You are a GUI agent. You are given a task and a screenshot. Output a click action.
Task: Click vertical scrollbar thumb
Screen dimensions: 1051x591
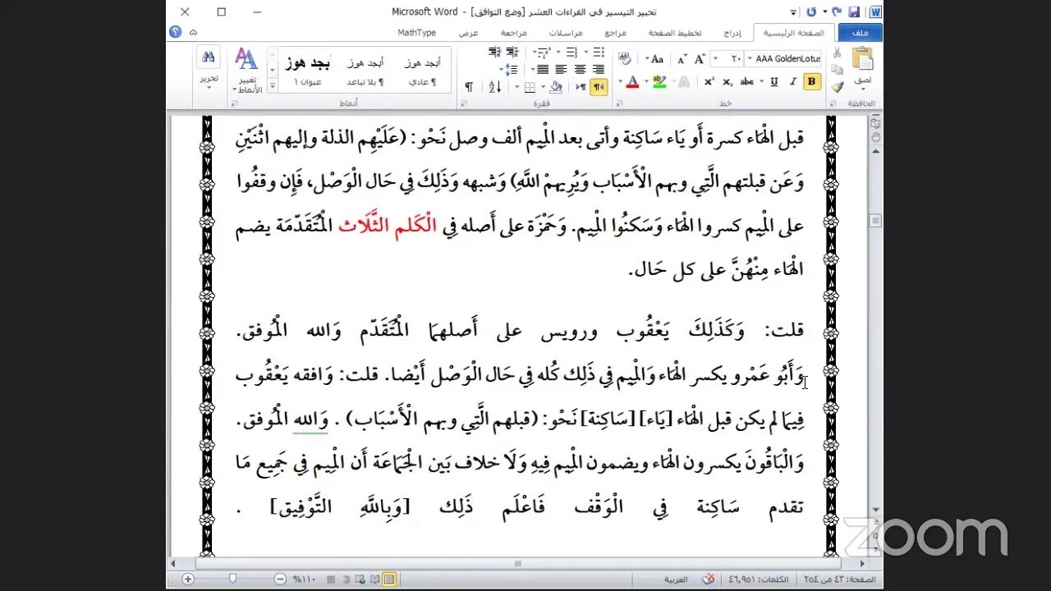pyautogui.click(x=876, y=220)
